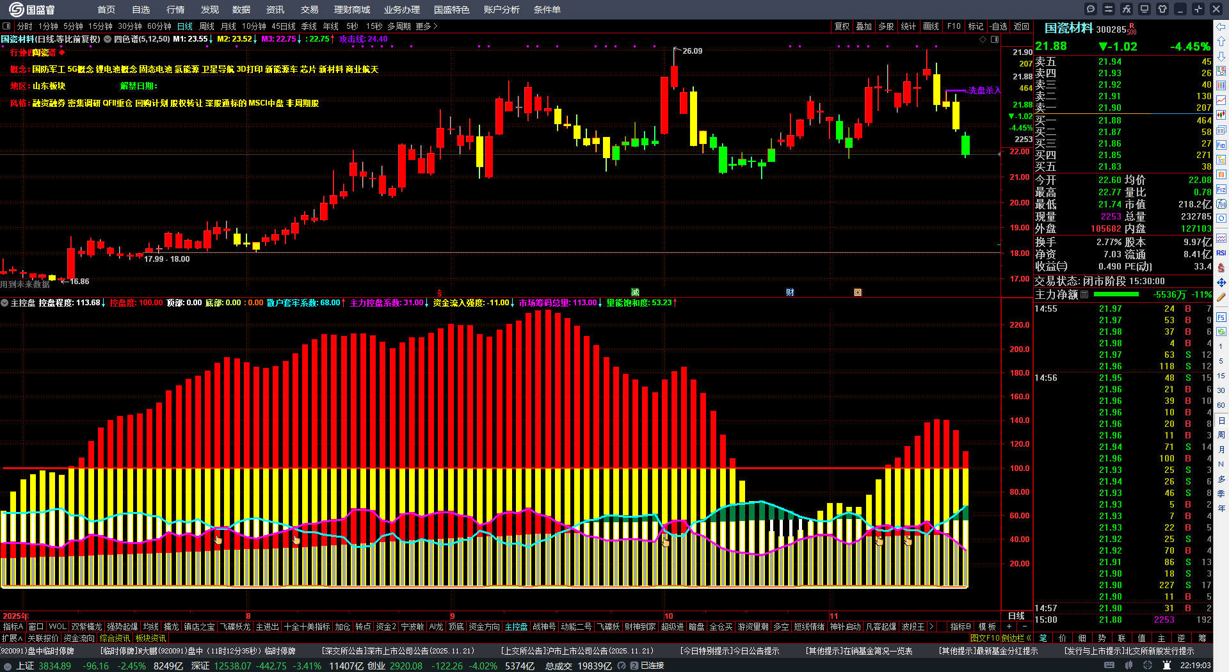Screen dimensions: 1229x672
Task: Click the green 主力净额 bar
Action: coord(1116,294)
